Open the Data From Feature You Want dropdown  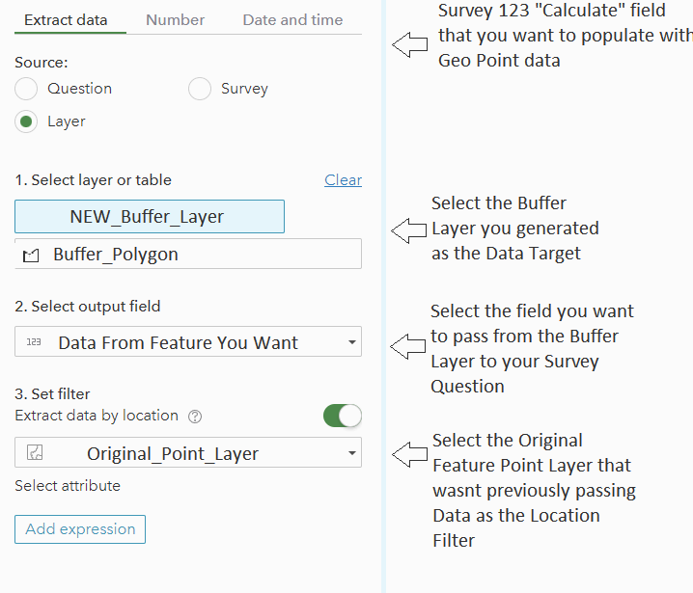pos(179,342)
